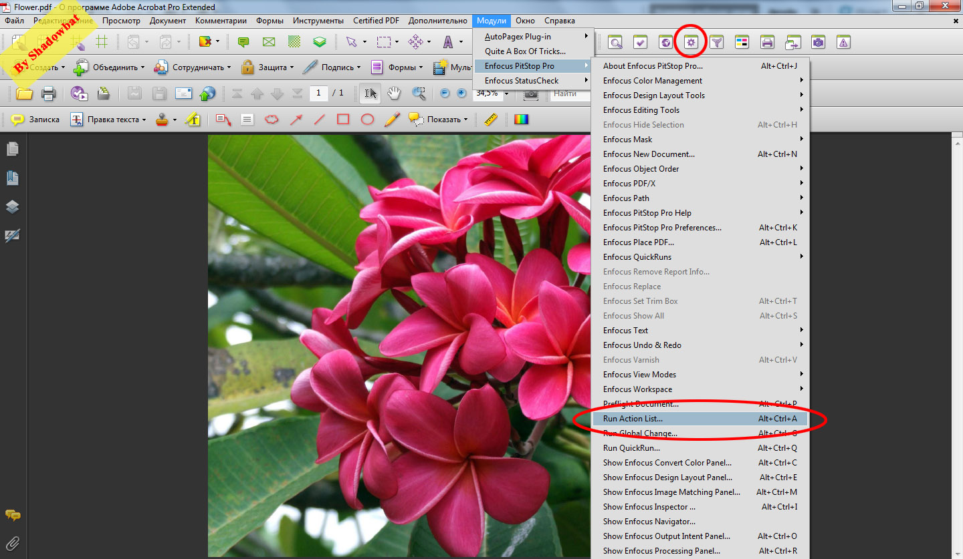963x559 pixels.
Task: Open the Bookmarks panel in left sidebar
Action: click(x=13, y=178)
